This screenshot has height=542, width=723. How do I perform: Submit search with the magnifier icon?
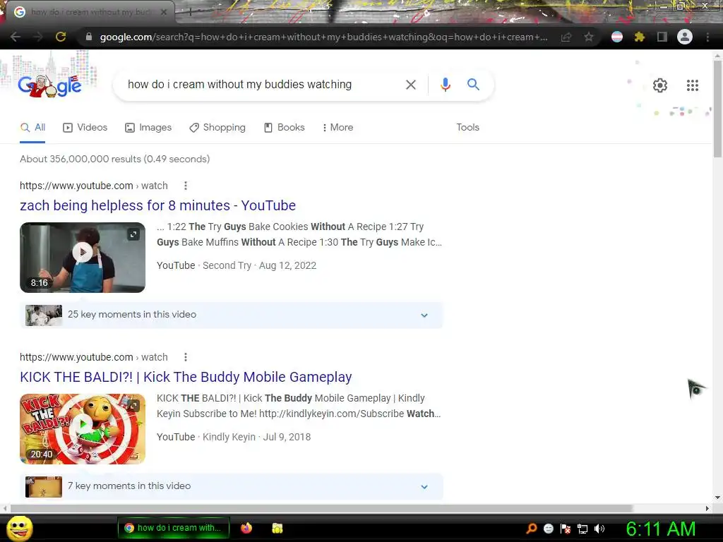click(x=473, y=85)
